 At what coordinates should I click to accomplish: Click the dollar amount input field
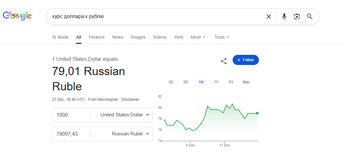[x=71, y=115]
